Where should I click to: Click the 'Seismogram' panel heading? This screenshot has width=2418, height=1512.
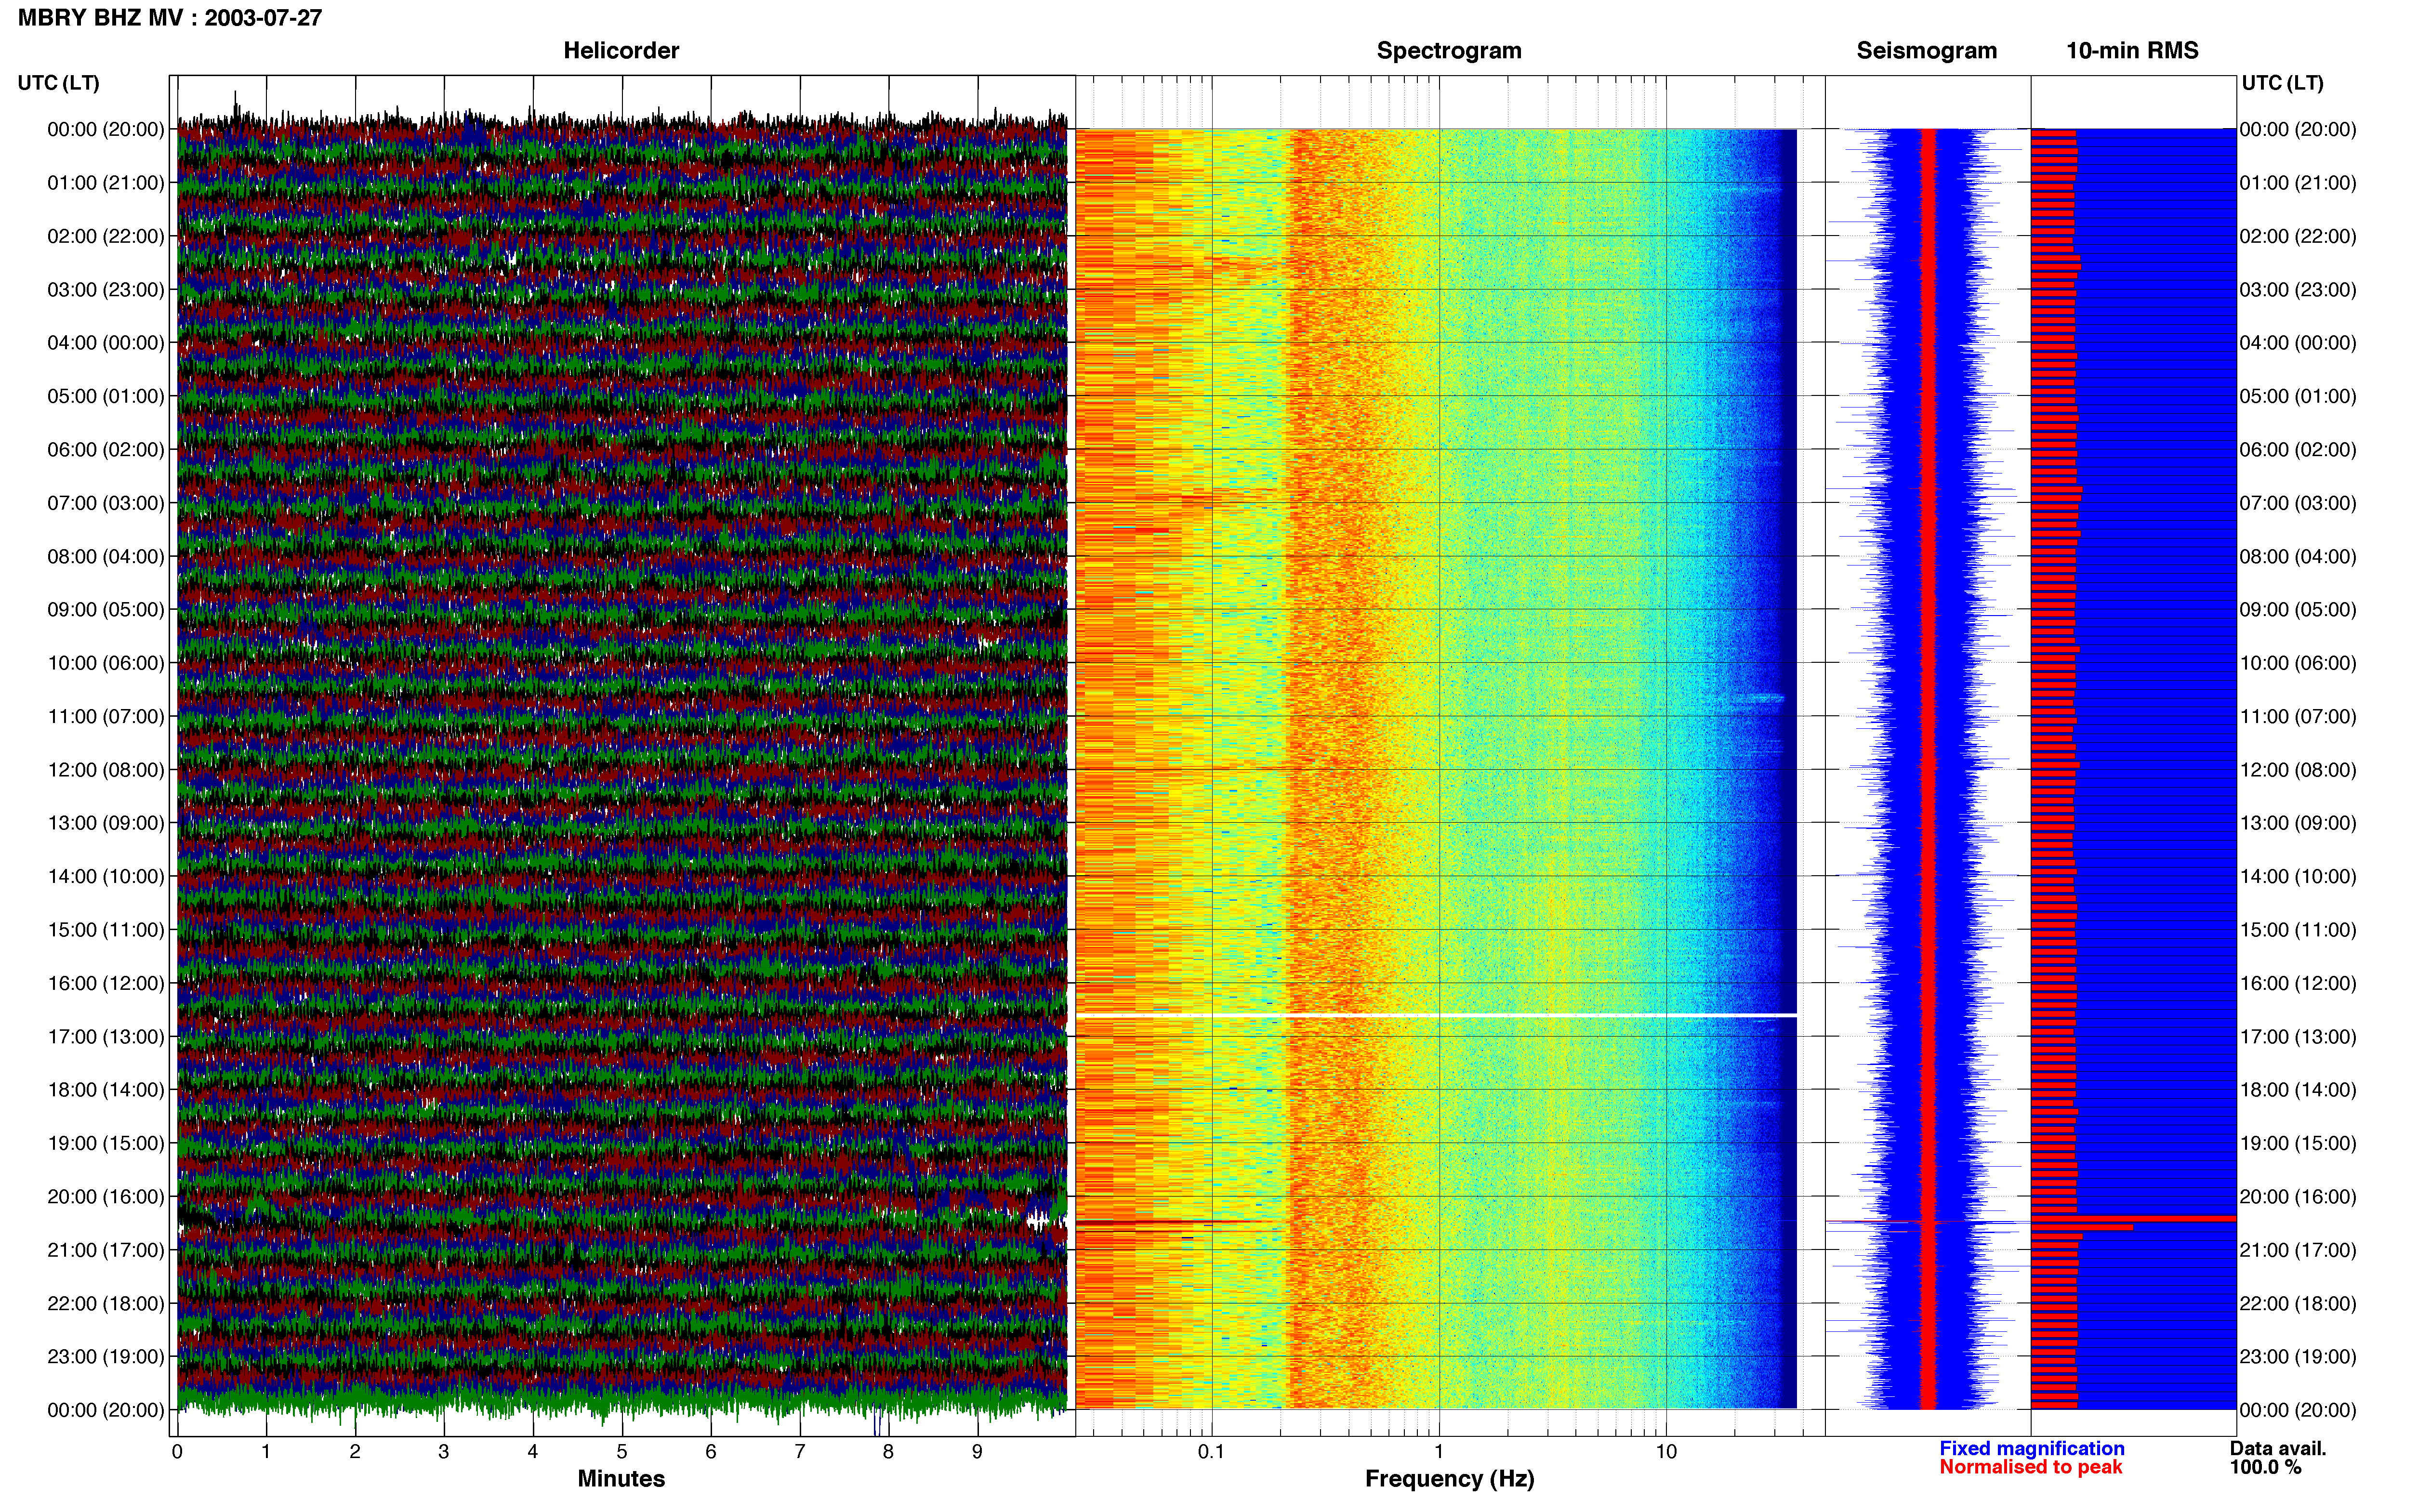[x=1926, y=50]
